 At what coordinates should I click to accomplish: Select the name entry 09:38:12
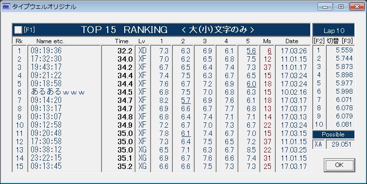(x=46, y=150)
